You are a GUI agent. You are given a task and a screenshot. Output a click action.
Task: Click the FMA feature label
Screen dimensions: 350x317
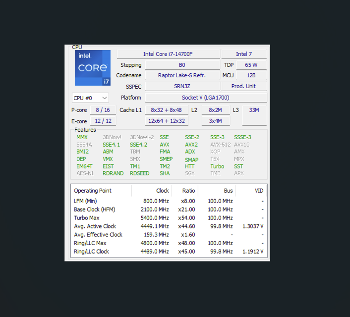pyautogui.click(x=165, y=152)
